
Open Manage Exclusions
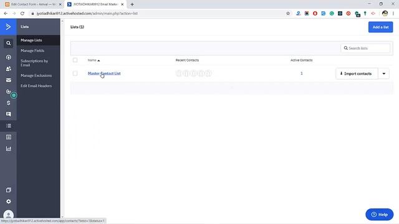36,75
